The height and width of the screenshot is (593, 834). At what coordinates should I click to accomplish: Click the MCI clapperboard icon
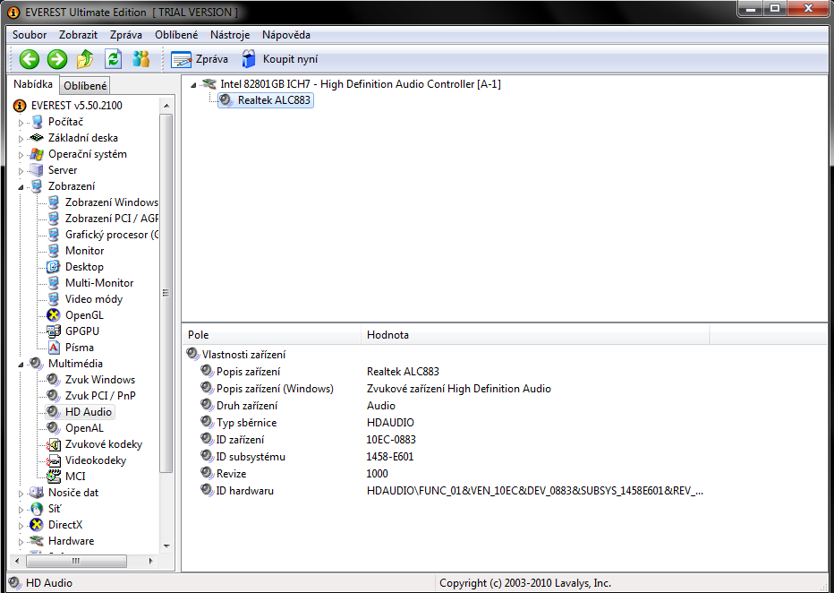click(x=53, y=476)
